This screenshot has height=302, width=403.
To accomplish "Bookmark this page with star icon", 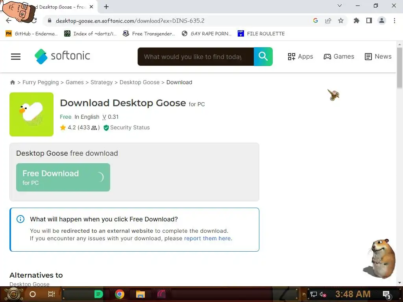I will click(341, 20).
